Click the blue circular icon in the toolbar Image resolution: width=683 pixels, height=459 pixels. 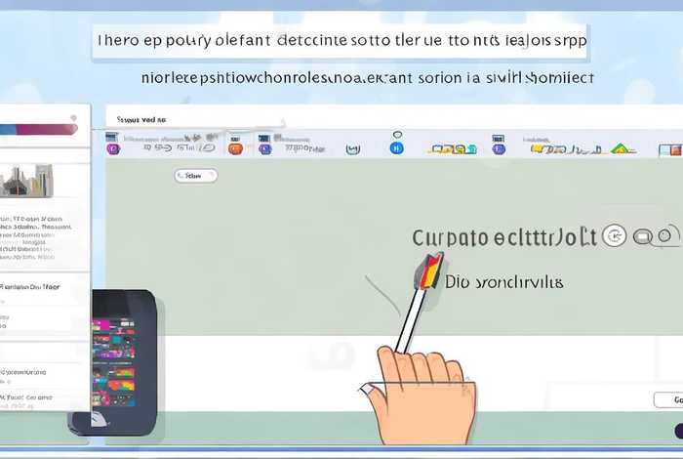[x=396, y=148]
